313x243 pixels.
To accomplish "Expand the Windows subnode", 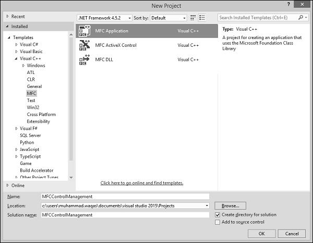I will tap(23, 66).
